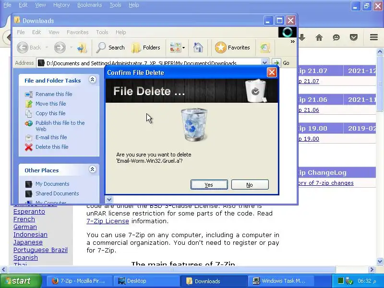Click the Firefox Pocket icon
The width and height of the screenshot is (384, 288).
pos(354,37)
